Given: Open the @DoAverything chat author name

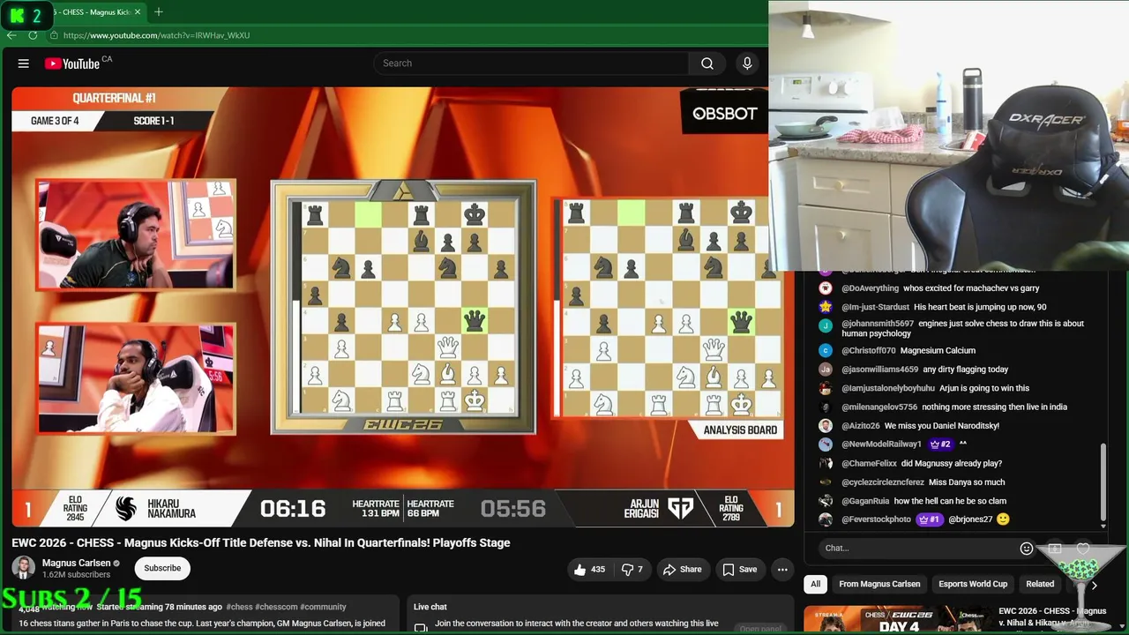Looking at the screenshot, I should [x=870, y=288].
